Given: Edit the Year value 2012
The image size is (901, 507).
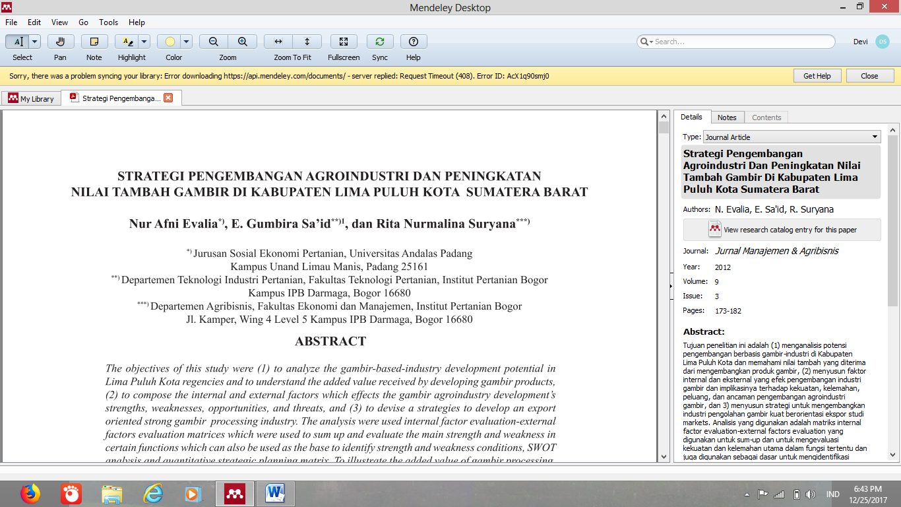Looking at the screenshot, I should tap(723, 267).
